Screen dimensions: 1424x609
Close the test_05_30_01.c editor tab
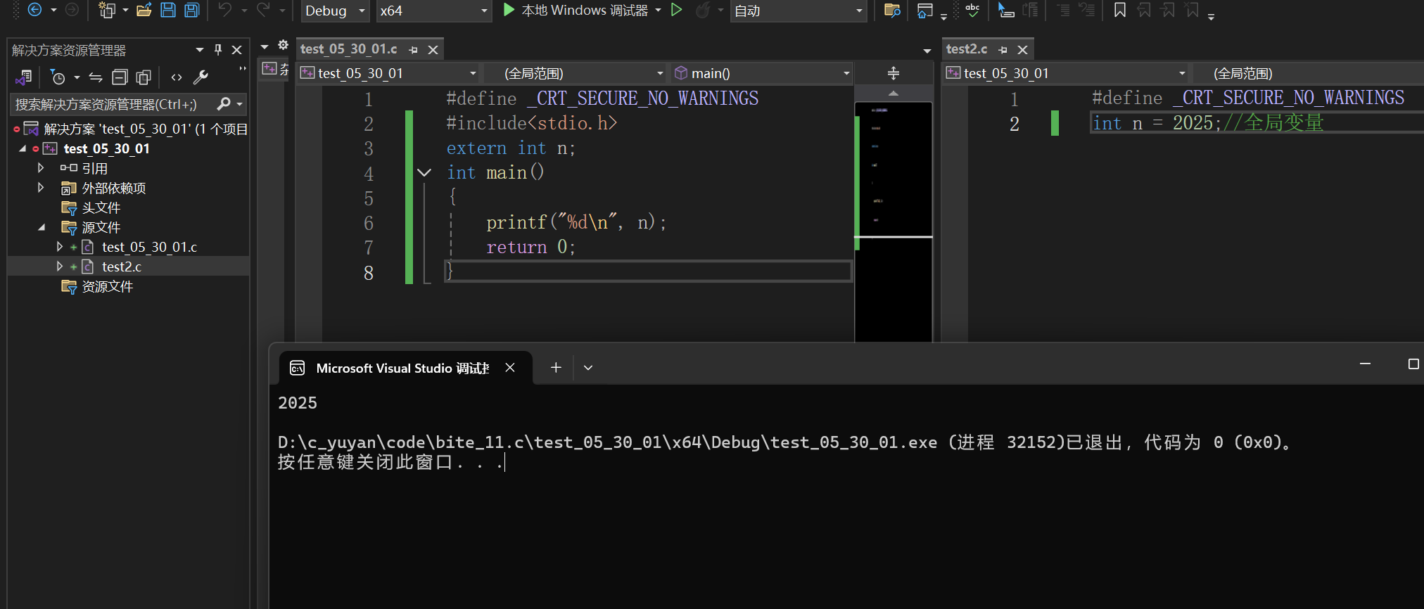click(x=433, y=50)
